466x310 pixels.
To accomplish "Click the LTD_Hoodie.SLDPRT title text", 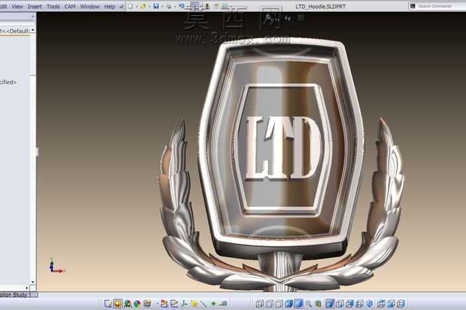I will (320, 6).
